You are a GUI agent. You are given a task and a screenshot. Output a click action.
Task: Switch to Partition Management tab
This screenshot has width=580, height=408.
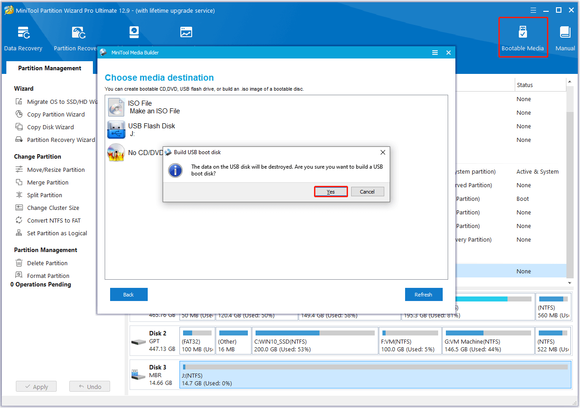point(49,68)
